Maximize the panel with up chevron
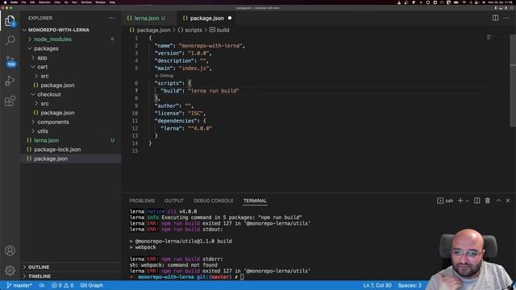Viewport: 516px width, 290px height. coord(498,201)
